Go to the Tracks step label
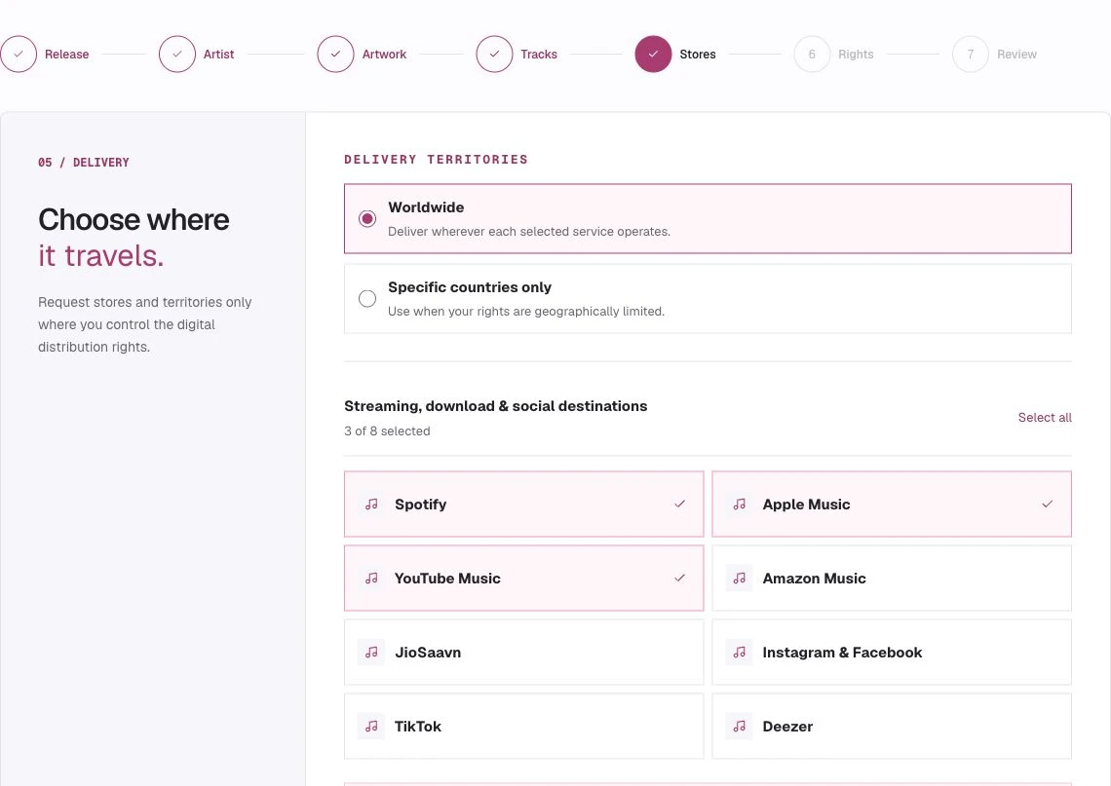The width and height of the screenshot is (1111, 786). point(539,55)
